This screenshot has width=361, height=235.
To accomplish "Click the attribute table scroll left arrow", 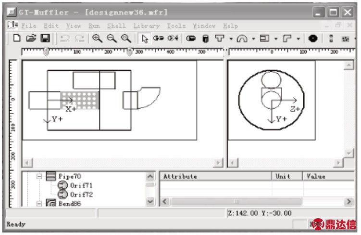I will click(x=165, y=202).
